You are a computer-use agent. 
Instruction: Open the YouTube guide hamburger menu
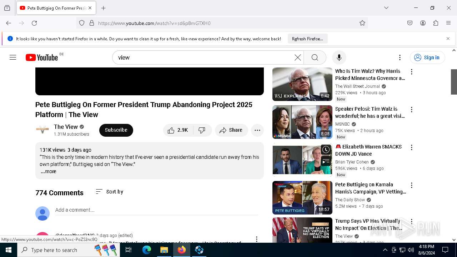click(x=13, y=57)
